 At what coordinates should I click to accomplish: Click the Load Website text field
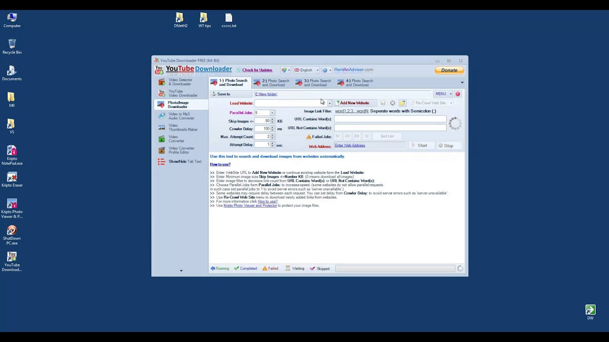coord(291,103)
